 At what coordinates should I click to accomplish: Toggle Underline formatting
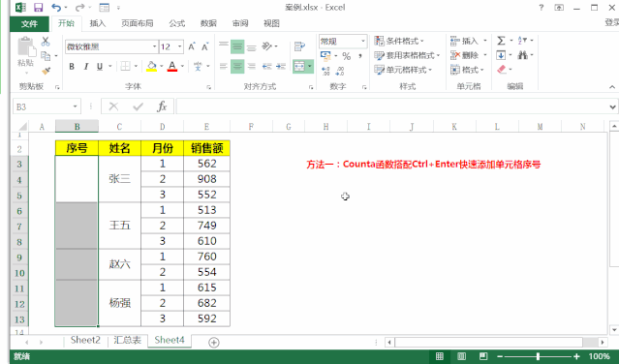pos(100,66)
